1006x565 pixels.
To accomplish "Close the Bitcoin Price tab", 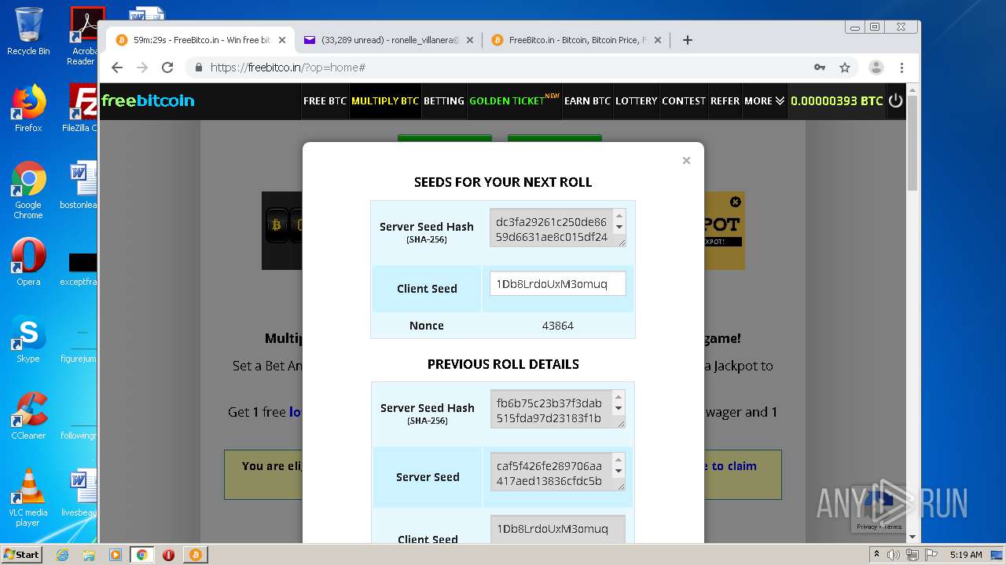I will point(658,40).
